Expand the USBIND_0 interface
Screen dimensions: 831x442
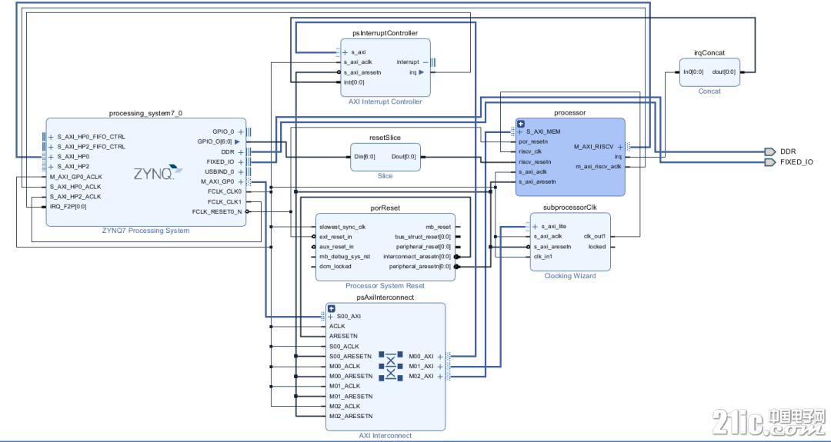click(x=241, y=172)
